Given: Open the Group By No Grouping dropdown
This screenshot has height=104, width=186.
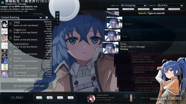Looking at the screenshot, I should click(x=134, y=5).
